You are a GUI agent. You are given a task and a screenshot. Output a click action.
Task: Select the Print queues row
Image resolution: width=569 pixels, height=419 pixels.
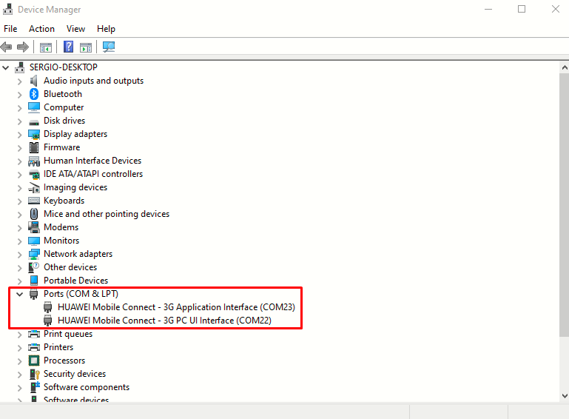tap(68, 334)
